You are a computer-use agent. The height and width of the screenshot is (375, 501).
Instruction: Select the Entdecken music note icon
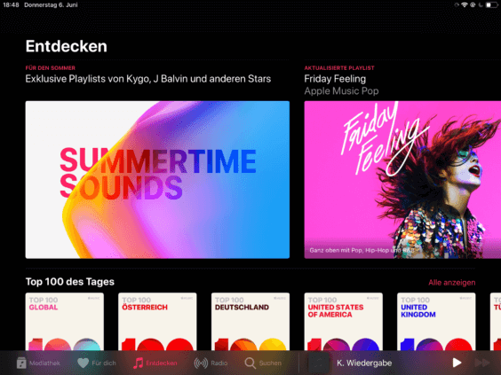pos(138,363)
